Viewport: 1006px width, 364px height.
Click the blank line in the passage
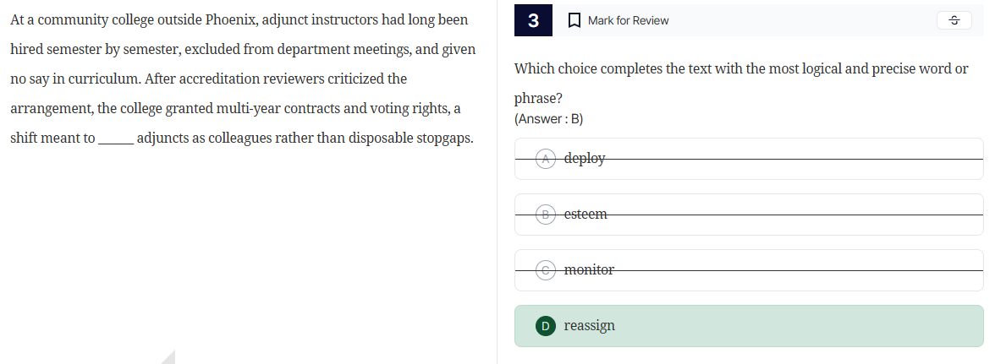(x=115, y=138)
